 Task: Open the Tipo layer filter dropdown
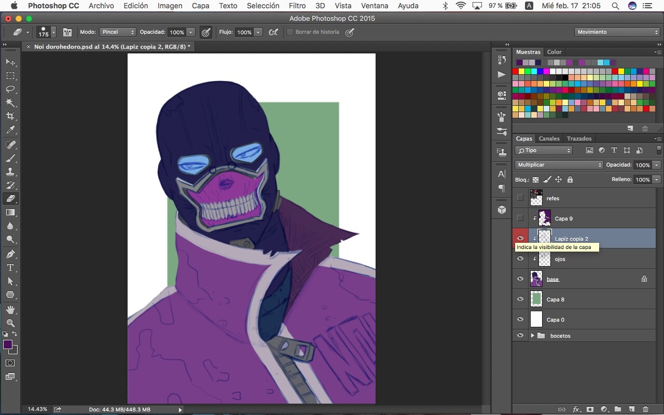point(544,150)
